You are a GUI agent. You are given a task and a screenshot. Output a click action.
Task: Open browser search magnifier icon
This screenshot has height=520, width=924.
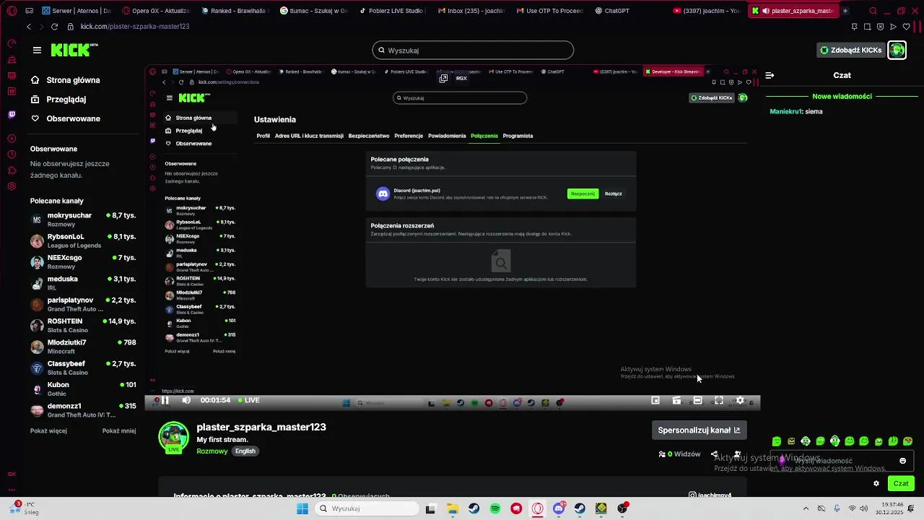tap(873, 11)
